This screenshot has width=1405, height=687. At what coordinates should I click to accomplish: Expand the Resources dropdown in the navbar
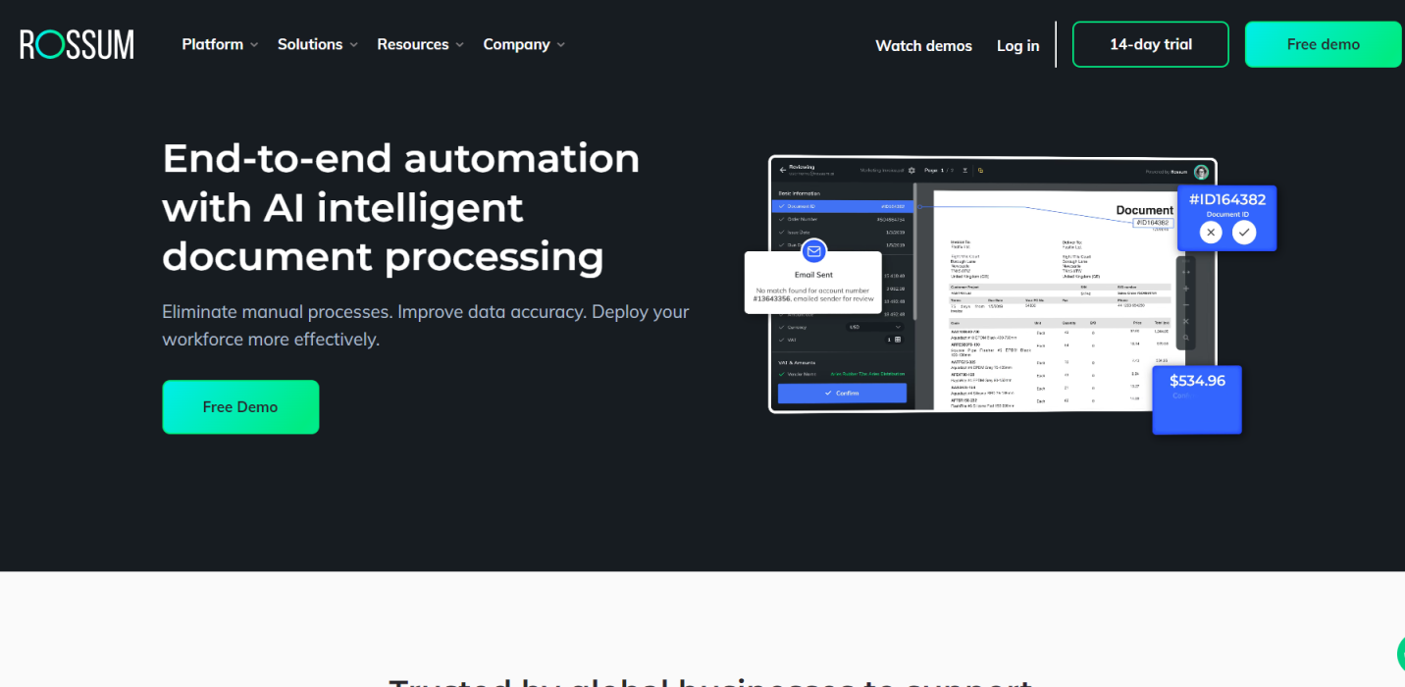[413, 44]
